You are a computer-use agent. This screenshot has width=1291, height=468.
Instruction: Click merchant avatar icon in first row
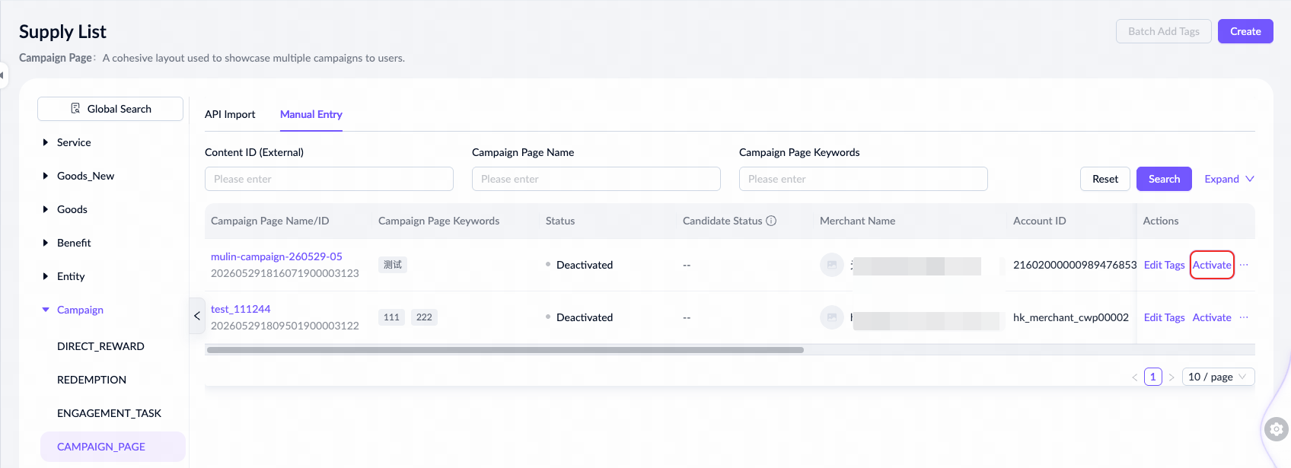832,265
